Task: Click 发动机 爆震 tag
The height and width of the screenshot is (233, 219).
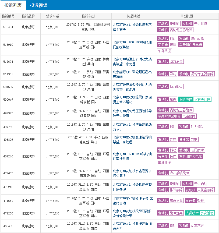Action: (x=167, y=99)
